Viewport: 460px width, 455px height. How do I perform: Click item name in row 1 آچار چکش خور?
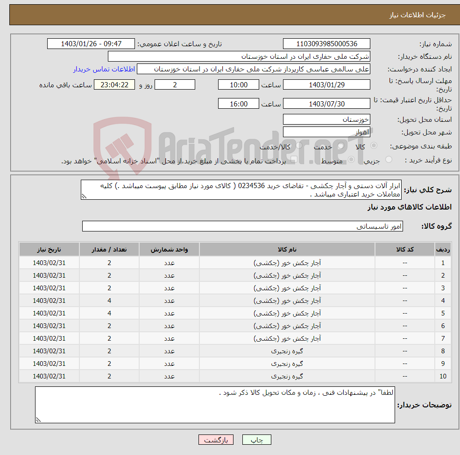point(287,263)
